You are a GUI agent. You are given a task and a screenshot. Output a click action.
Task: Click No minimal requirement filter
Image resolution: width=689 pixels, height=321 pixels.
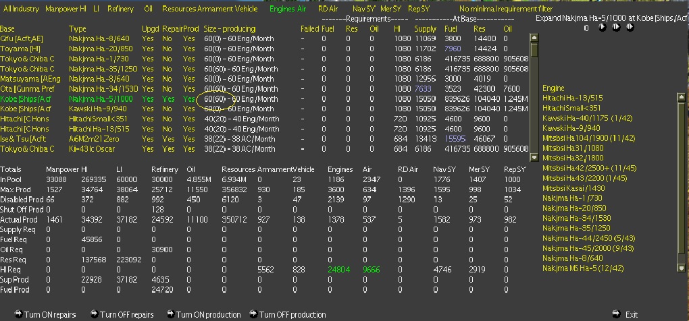point(506,9)
